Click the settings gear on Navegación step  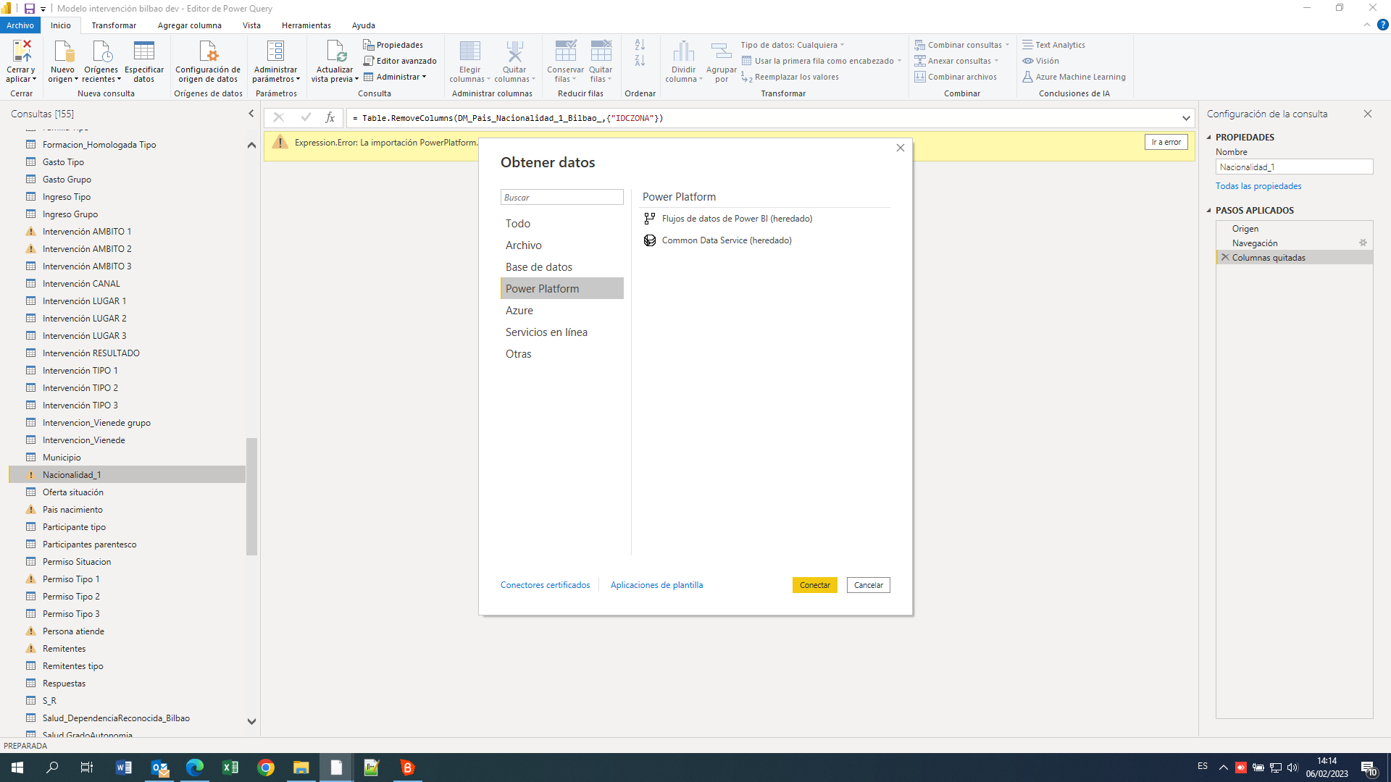(1363, 243)
